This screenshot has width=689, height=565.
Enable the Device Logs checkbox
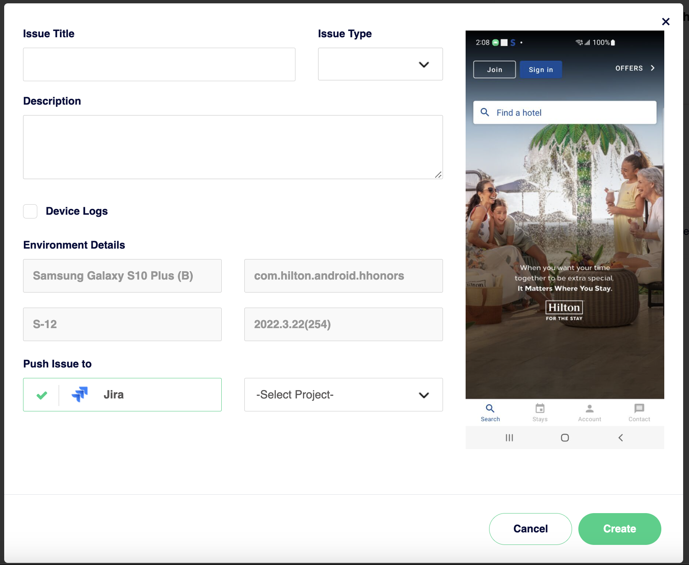pyautogui.click(x=30, y=211)
